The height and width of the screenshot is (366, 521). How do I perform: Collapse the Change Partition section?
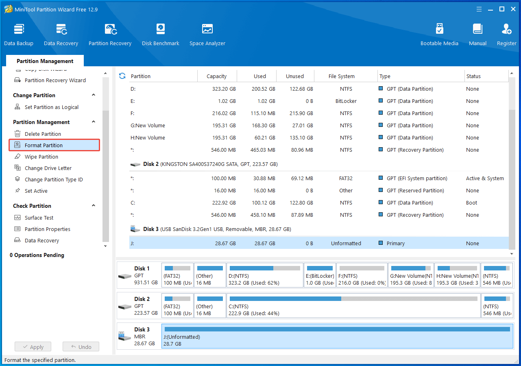tap(94, 95)
